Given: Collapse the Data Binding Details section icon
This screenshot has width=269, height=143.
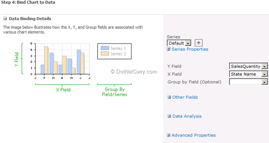Looking at the screenshot, I should click(5, 19).
